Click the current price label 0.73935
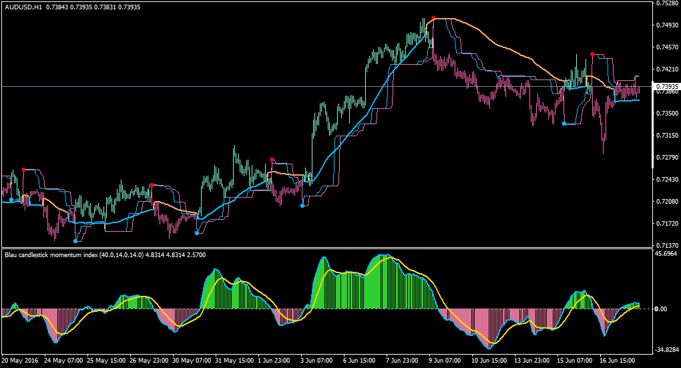681x368 pixels. point(667,86)
